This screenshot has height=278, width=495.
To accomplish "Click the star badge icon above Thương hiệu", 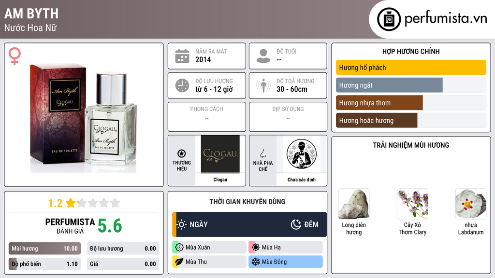I will click(182, 153).
